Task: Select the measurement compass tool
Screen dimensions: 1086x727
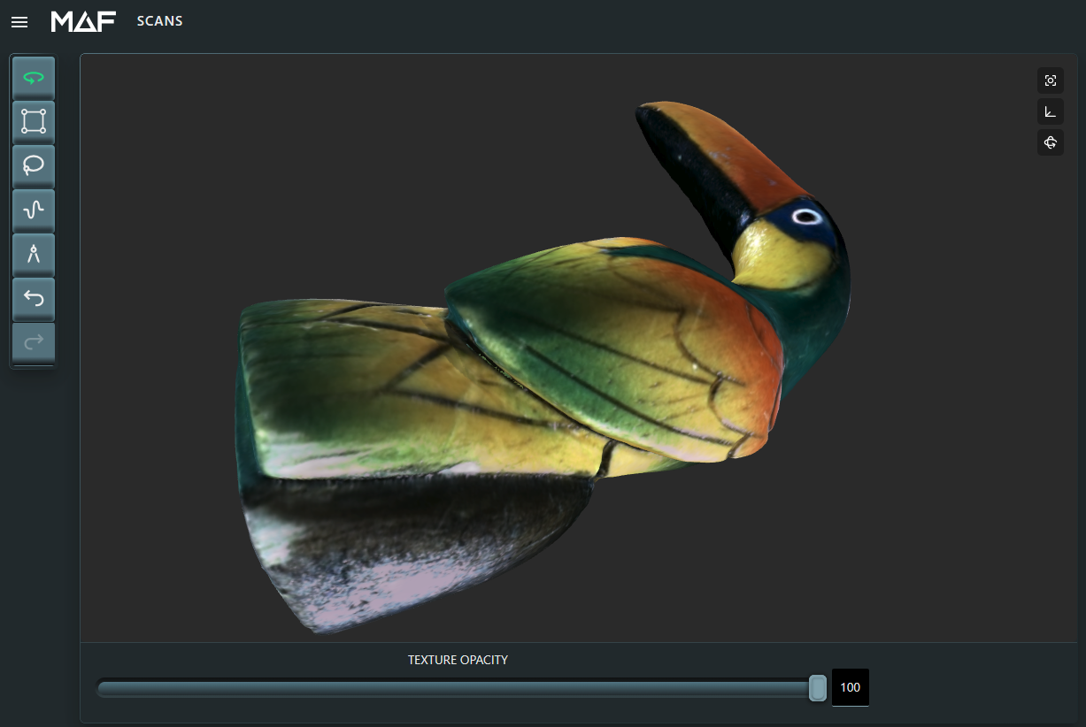Action: coord(33,254)
